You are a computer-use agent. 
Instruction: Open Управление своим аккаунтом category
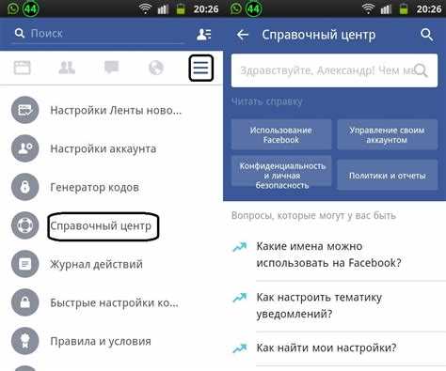tap(388, 134)
